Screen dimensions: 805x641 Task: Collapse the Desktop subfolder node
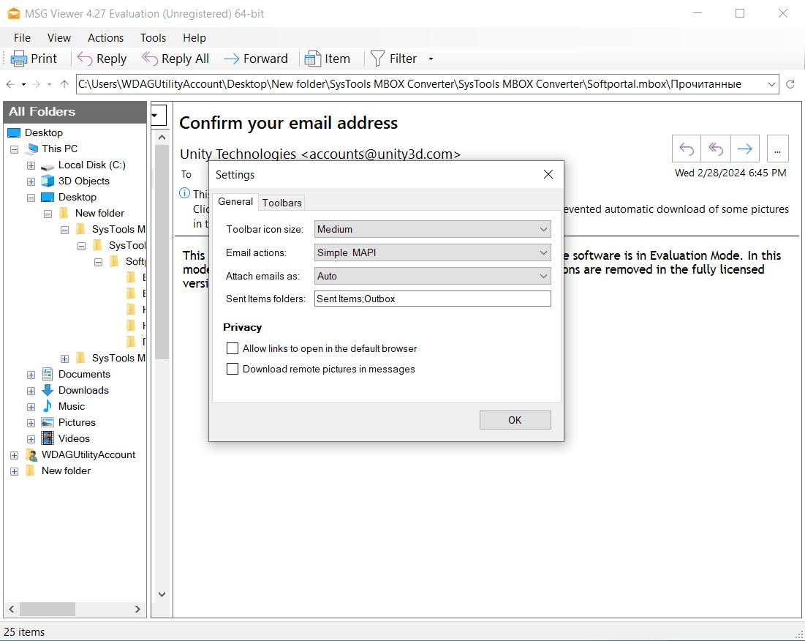coord(31,198)
